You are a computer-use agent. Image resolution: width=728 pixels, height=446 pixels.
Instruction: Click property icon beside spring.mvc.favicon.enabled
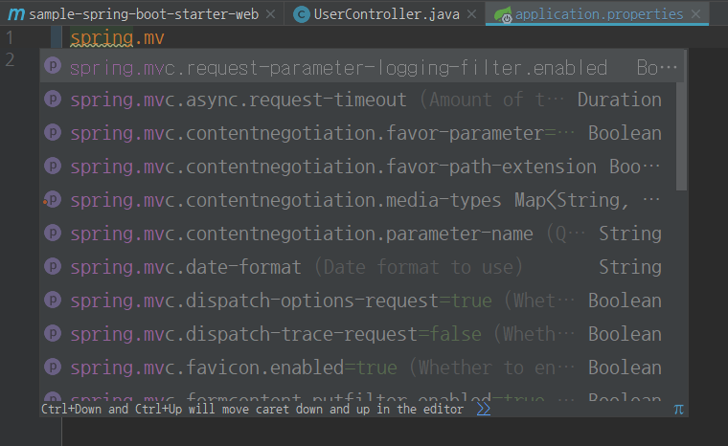[x=54, y=368]
